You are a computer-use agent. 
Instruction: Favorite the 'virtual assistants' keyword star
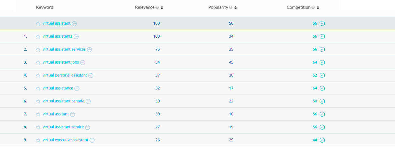pos(38,36)
